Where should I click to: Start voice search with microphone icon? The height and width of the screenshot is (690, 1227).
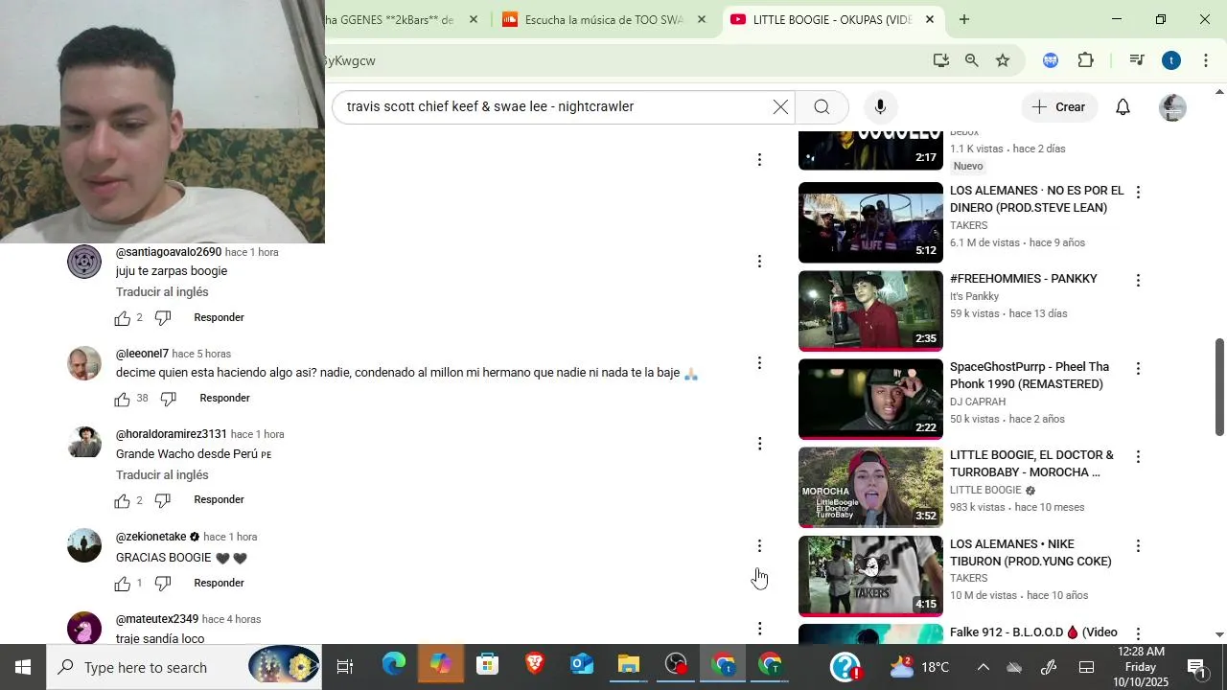pyautogui.click(x=880, y=107)
